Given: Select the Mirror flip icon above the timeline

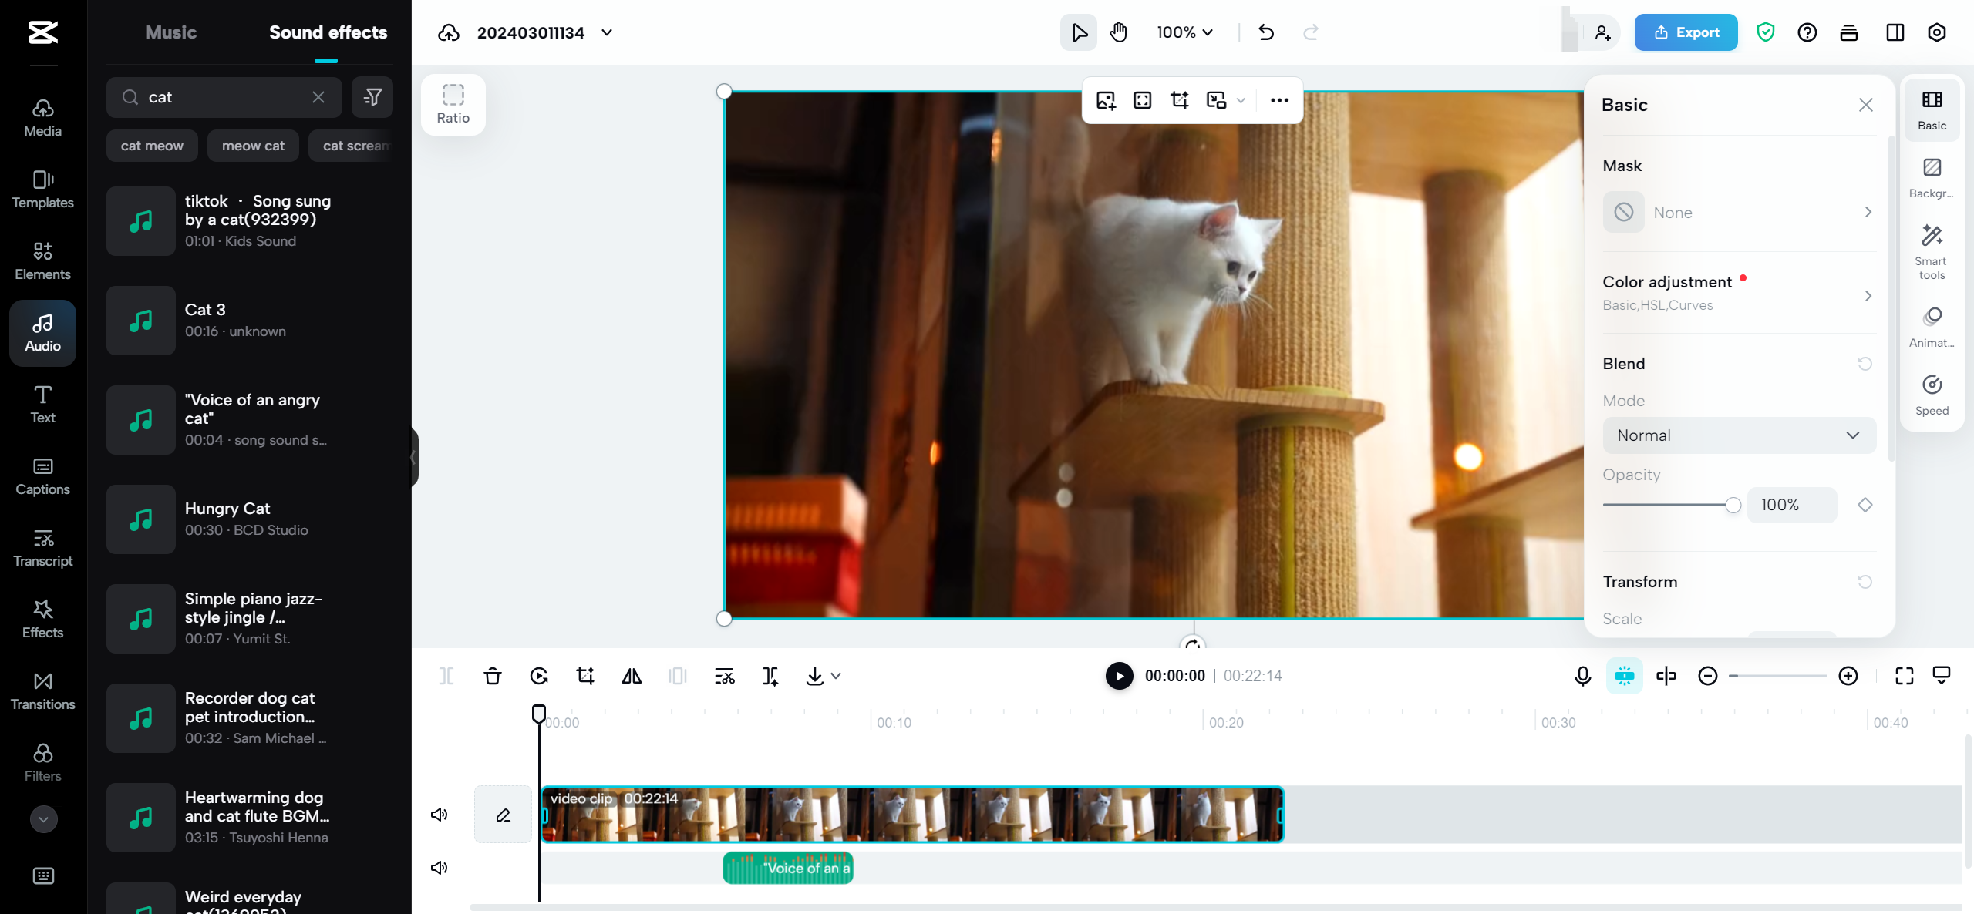Looking at the screenshot, I should click(631, 675).
